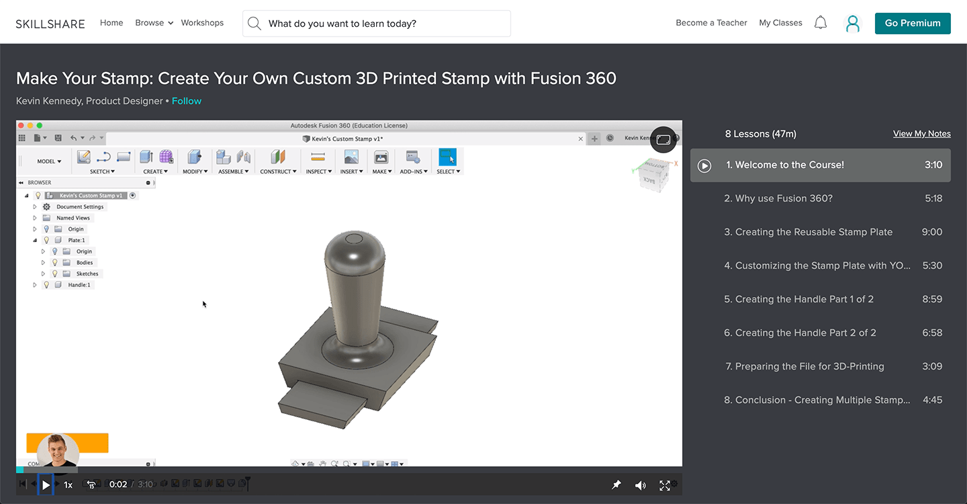Click the Fusion undo arrow
This screenshot has height=504, width=967.
click(x=74, y=138)
